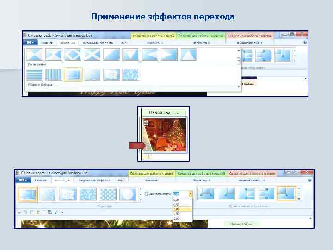Open the help icon in lower window
Viewport: 333px width, 250px height.
click(310, 180)
